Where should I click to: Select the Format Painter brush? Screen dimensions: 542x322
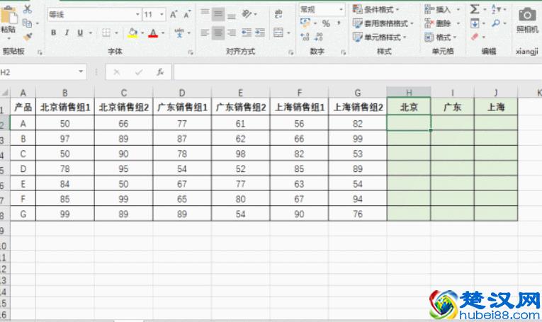[28, 36]
